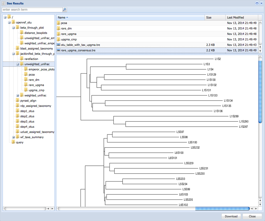Click the step3_otus folder icon

17,121
